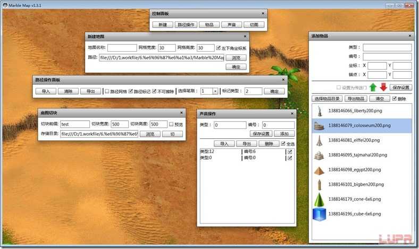Image resolution: width=419 pixels, height=249 pixels.
Task: Click 浏览 button in 地图切块 panel
Action: click(x=150, y=134)
